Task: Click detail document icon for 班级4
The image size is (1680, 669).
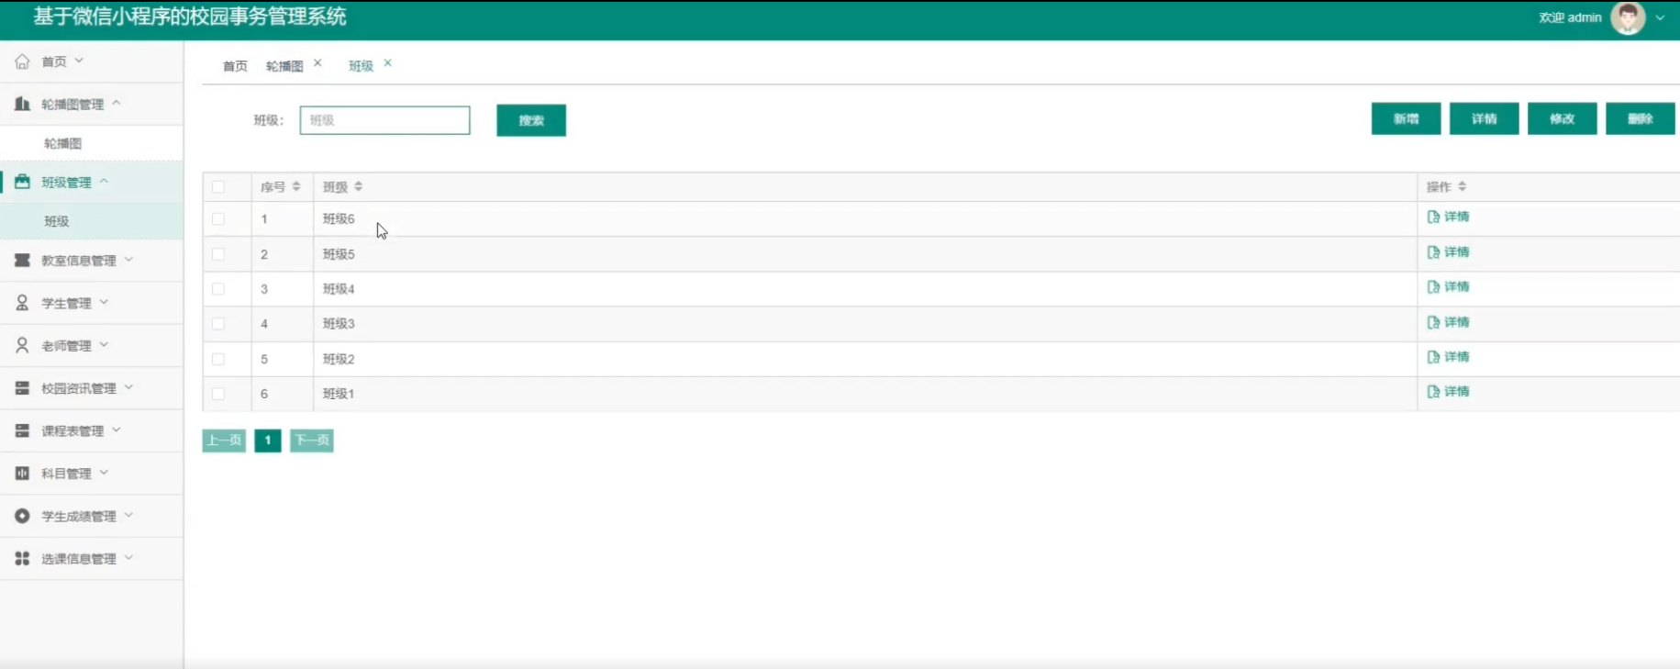Action: [x=1433, y=286]
